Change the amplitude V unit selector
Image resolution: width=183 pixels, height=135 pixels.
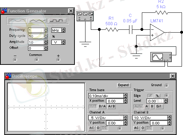pyautogui.click(x=63, y=42)
